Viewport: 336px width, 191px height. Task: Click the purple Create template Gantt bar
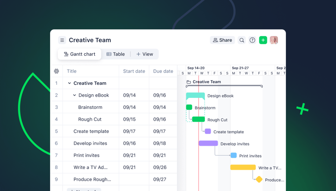(208, 131)
